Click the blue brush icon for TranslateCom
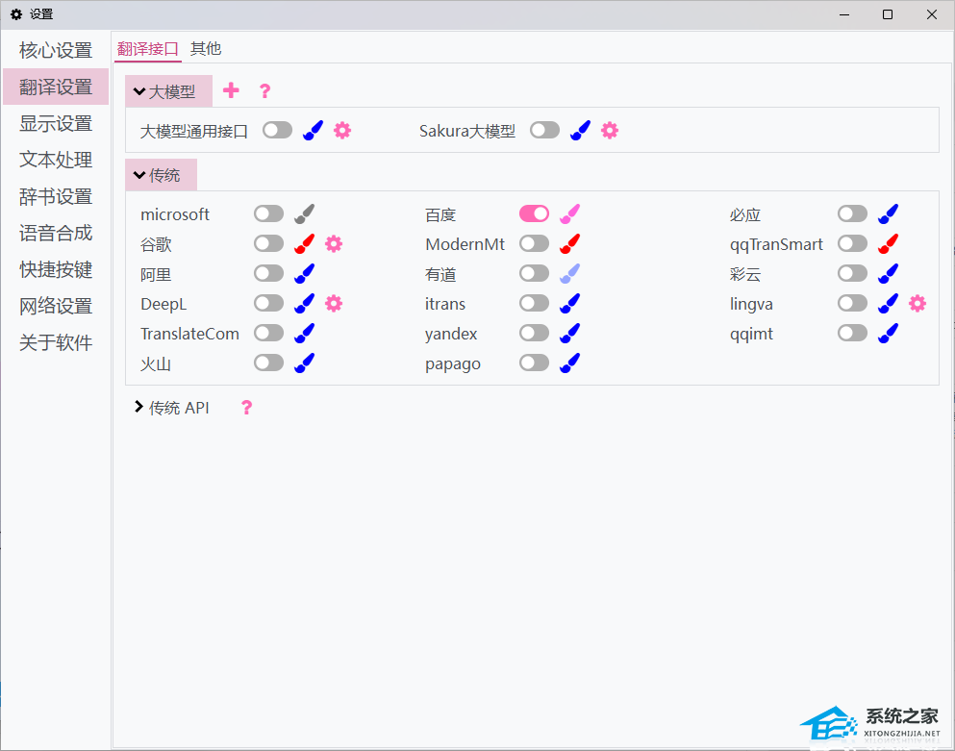This screenshot has width=955, height=751. coord(304,333)
